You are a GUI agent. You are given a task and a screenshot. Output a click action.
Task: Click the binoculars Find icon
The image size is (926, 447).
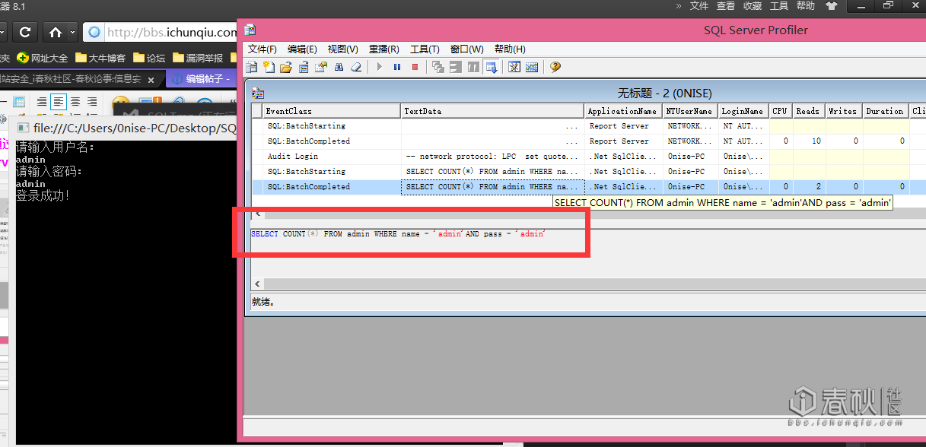[x=339, y=67]
